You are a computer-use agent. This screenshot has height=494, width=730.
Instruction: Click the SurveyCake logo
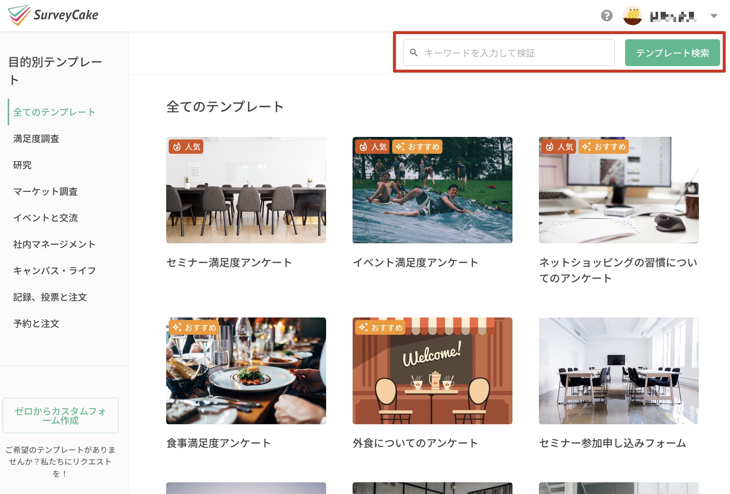point(53,15)
